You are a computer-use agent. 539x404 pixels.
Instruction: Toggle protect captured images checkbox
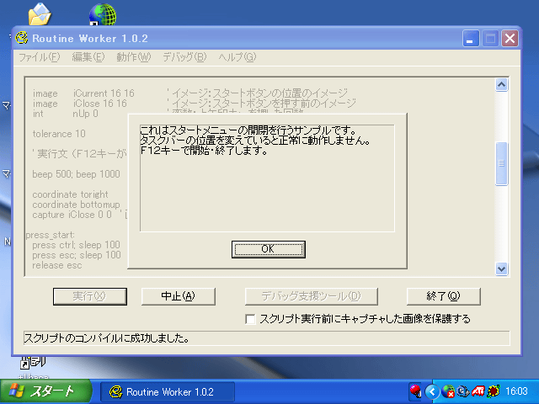250,319
